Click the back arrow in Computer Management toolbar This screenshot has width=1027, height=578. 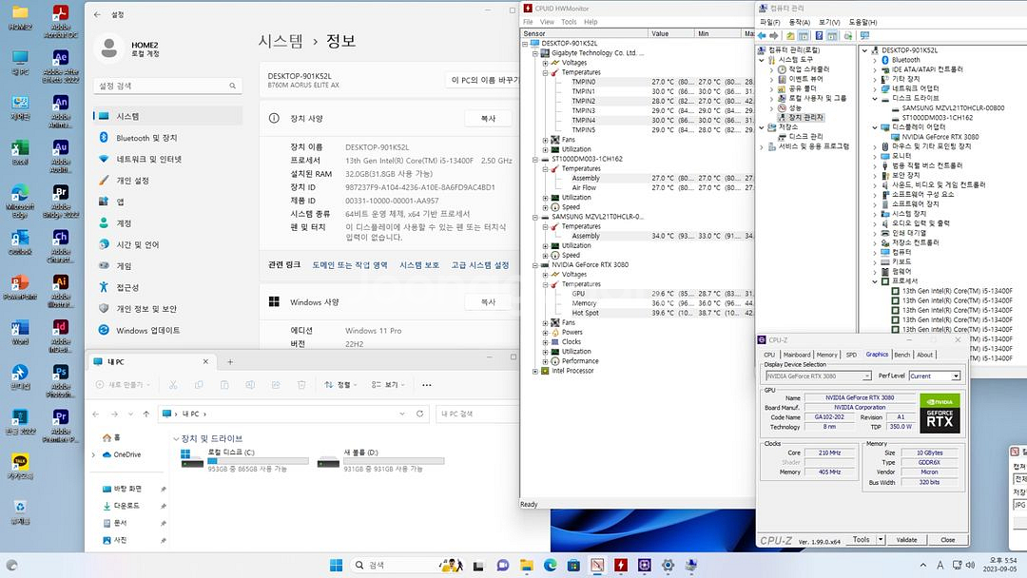click(x=763, y=36)
